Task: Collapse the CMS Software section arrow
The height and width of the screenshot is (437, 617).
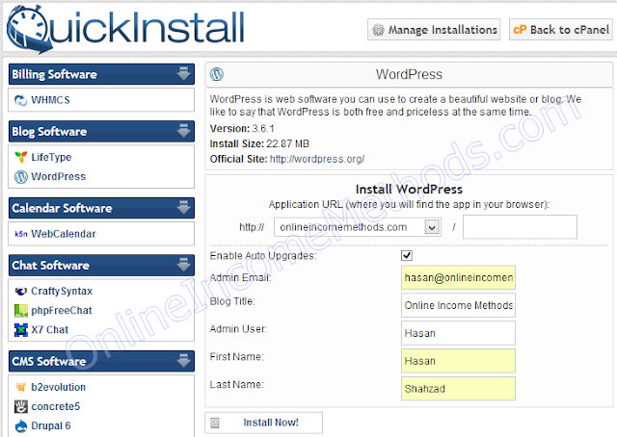Action: coord(183,361)
